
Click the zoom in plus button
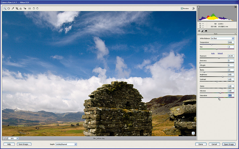point(7,138)
